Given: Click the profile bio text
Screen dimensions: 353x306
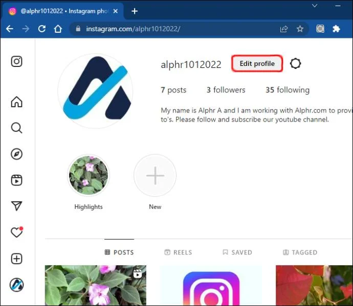Looking at the screenshot, I should [256, 115].
